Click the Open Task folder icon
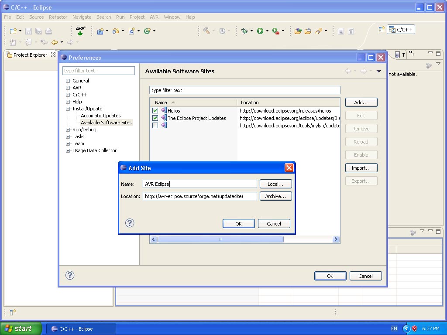The height and width of the screenshot is (335, 447). [308, 31]
